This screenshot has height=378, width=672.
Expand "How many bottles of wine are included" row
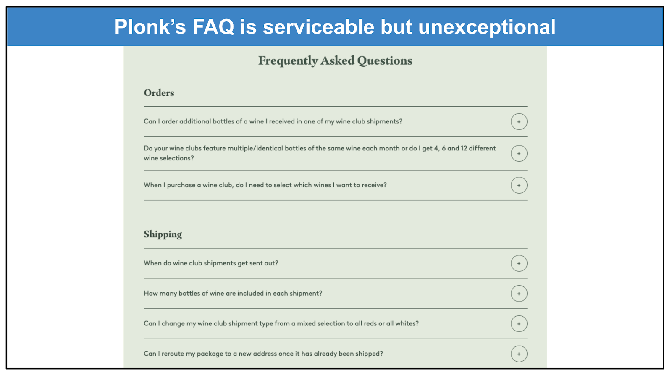[233, 294]
